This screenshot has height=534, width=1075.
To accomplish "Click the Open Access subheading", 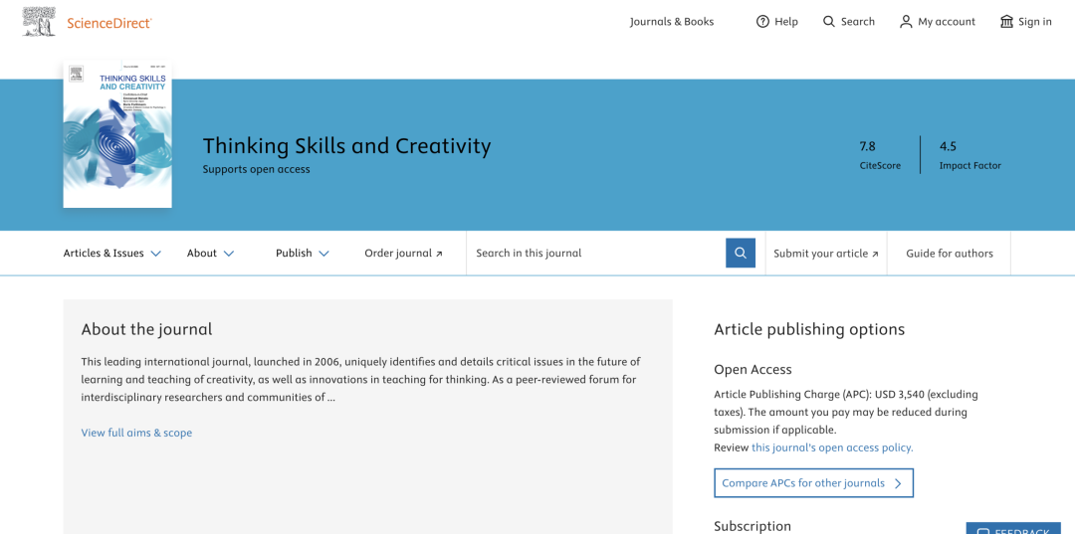I will (752, 370).
